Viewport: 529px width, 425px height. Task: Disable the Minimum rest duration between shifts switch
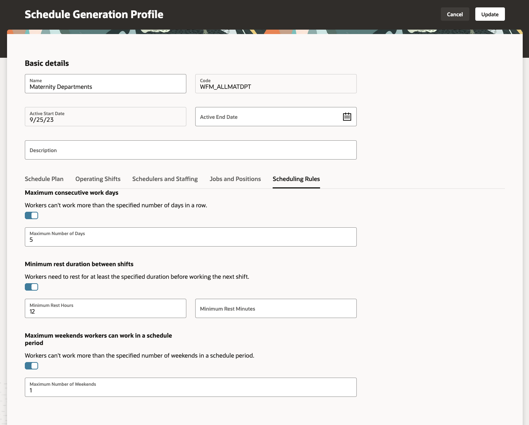tap(31, 287)
